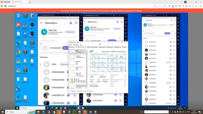The width and height of the screenshot is (203, 114).
Task: Click purple invite button in right window's top card
Action: [167, 33]
